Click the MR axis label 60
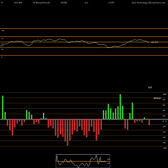The image size is (168, 168). pyautogui.click(x=164, y=105)
